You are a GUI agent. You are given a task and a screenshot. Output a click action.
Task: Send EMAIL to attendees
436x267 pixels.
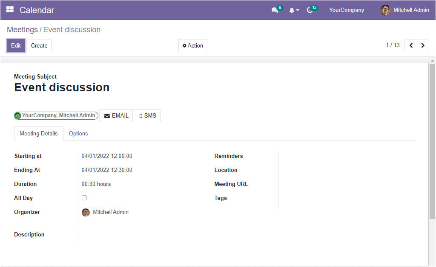click(x=116, y=115)
